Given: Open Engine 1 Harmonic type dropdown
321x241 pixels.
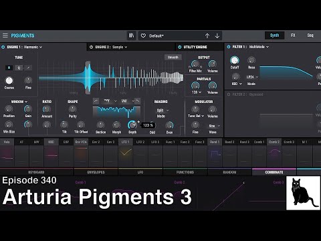Looking at the screenshot, I should [x=33, y=47].
